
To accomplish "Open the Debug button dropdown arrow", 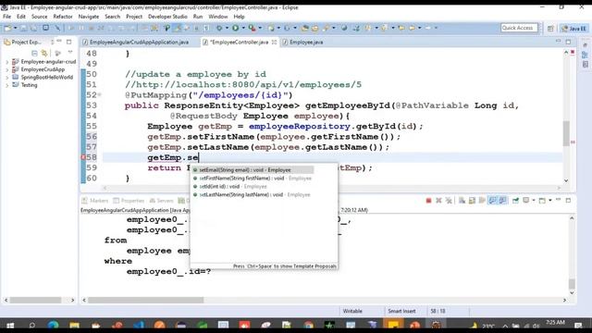I will pos(227,28).
